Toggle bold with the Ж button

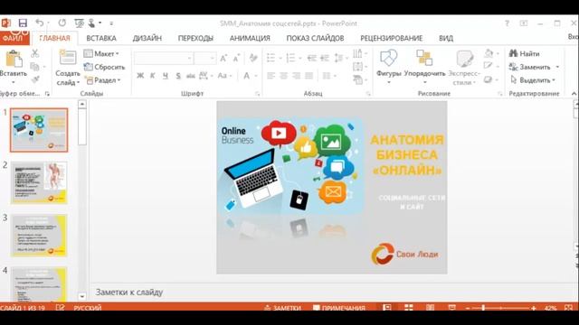click(140, 76)
